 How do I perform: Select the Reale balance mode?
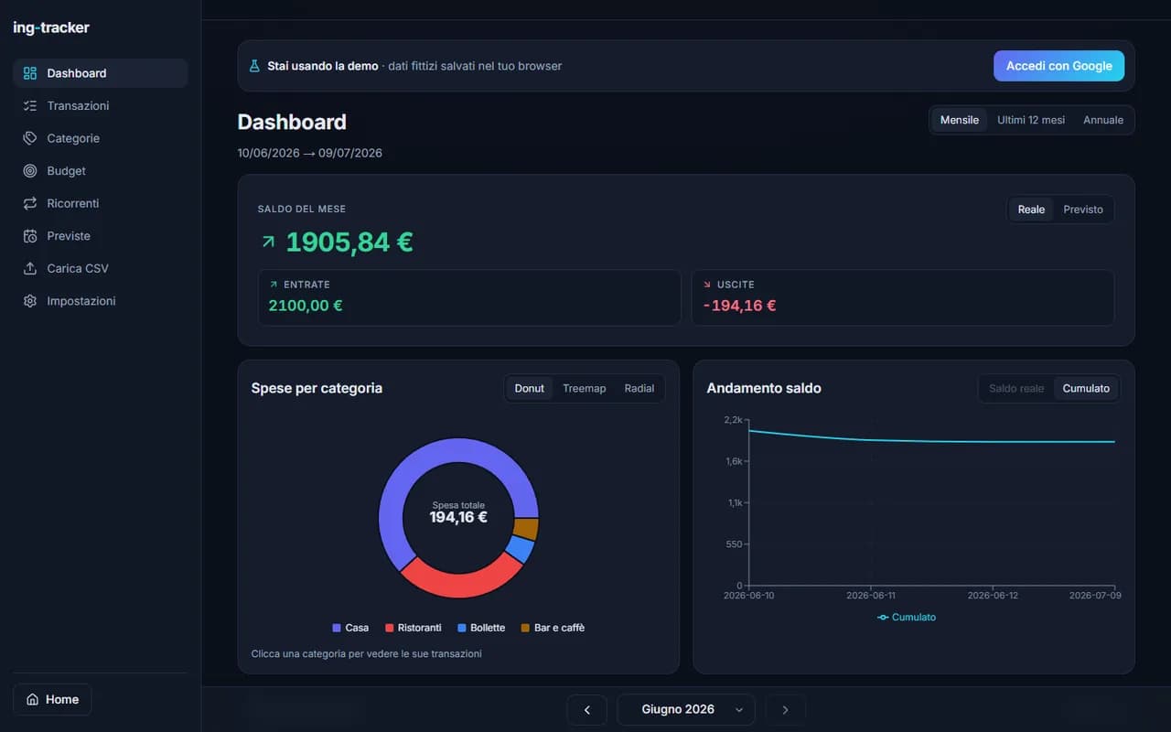pos(1031,210)
